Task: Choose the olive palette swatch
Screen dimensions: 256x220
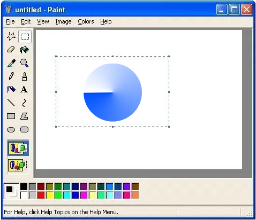Action: click(x=50, y=187)
